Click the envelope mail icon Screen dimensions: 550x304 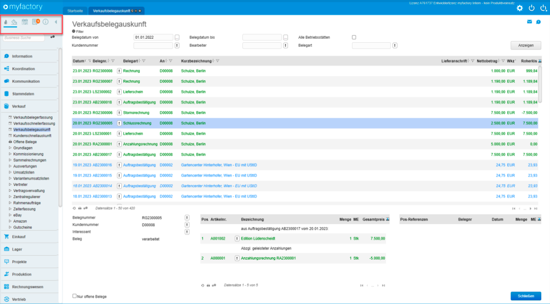pos(530,21)
